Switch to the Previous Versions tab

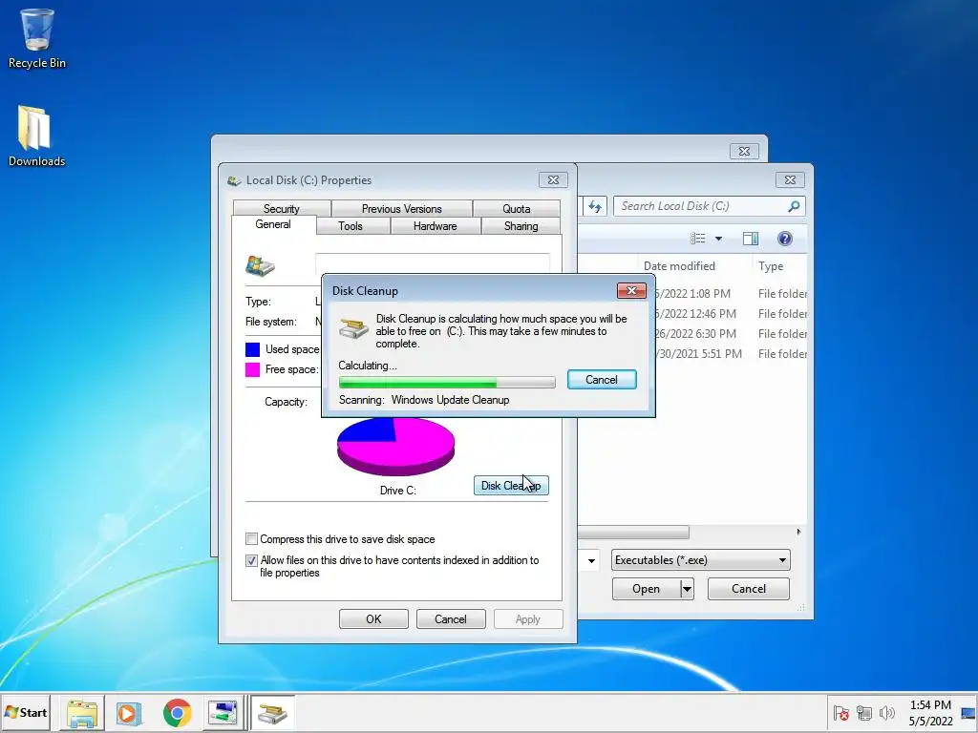point(402,209)
